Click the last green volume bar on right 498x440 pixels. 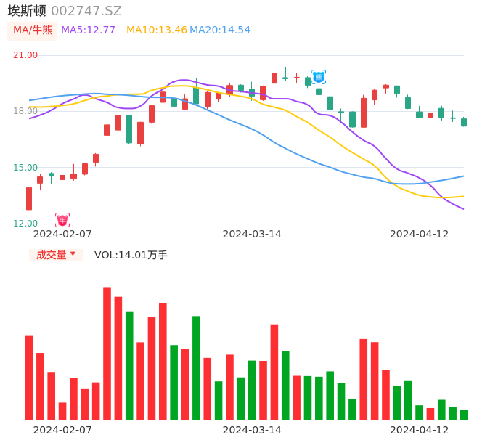pyautogui.click(x=464, y=415)
